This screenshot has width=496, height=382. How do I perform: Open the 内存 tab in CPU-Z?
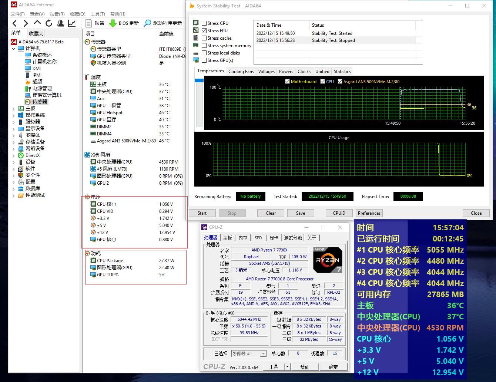coord(243,238)
